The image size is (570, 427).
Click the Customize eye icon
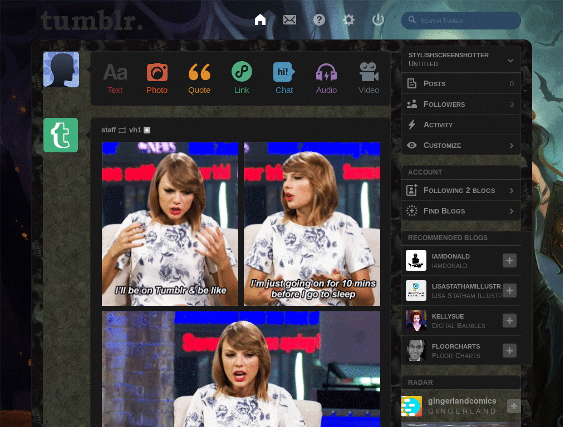pos(411,145)
